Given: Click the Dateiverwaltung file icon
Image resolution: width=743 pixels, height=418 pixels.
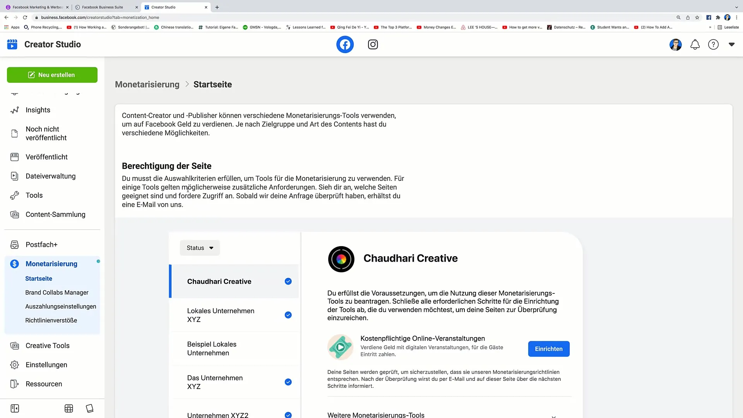Looking at the screenshot, I should point(15,176).
